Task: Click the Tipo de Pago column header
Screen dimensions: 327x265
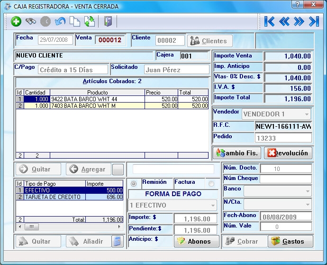Action: [55, 184]
